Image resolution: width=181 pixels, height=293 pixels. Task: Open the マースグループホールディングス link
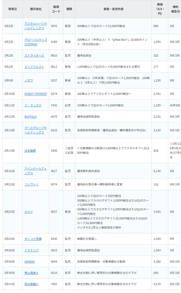(36, 130)
